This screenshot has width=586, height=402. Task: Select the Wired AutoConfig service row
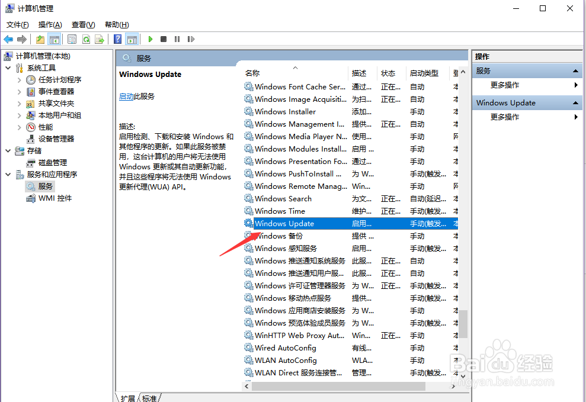[x=350, y=348]
